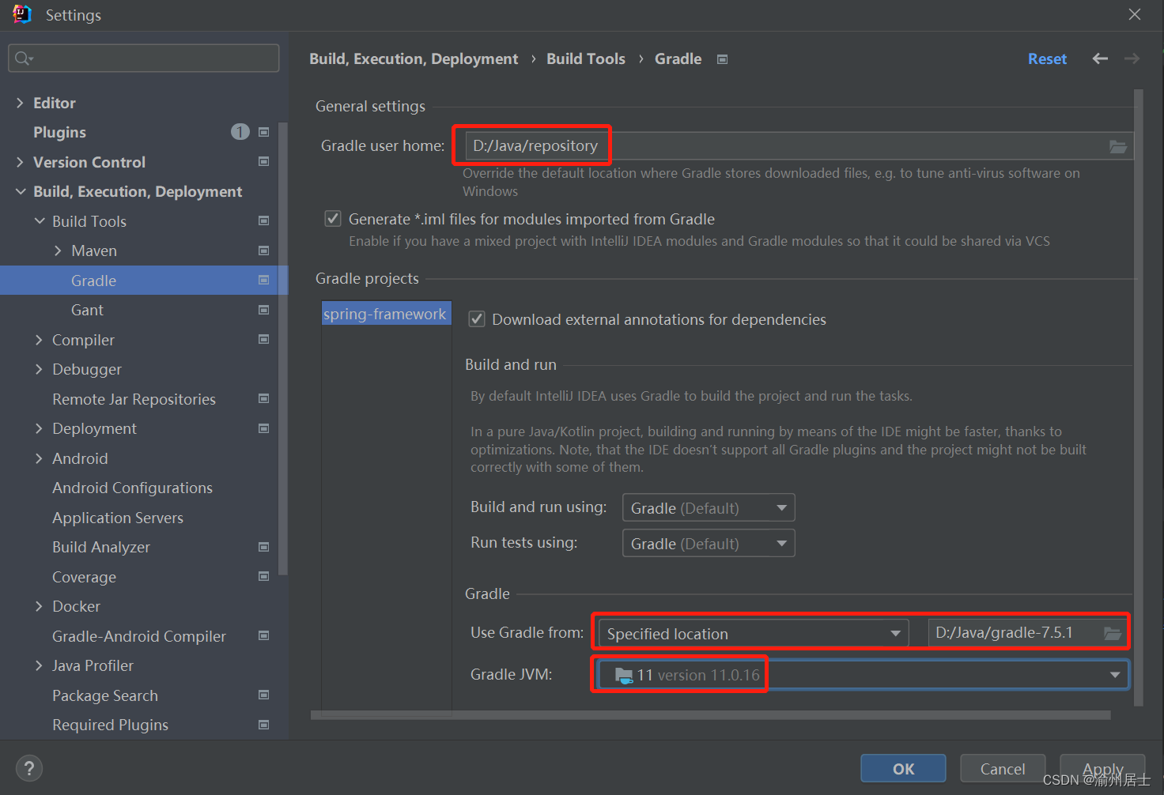Click project-level icon beside Gradle breadcrumb

[722, 59]
